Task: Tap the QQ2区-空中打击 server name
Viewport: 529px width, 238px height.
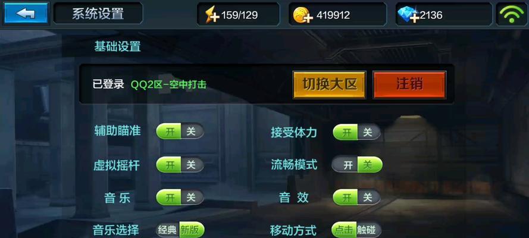Action: click(x=168, y=84)
